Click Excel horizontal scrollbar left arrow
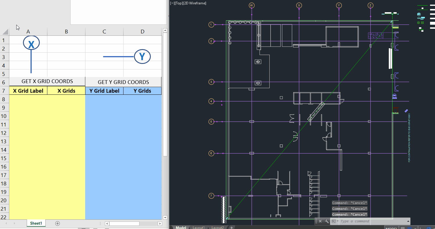 (107, 223)
